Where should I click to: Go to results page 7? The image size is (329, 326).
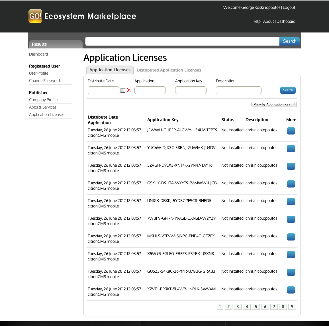[x=274, y=307]
